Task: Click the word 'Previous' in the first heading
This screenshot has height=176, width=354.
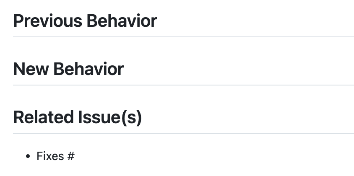Action: 48,21
